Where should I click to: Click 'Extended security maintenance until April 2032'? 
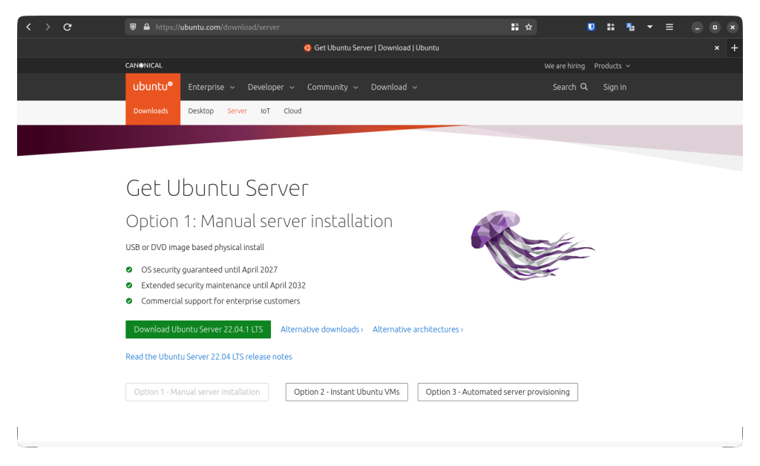coord(223,286)
